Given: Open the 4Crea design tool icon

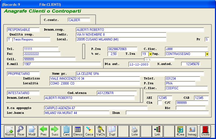Looking at the screenshot, I should tap(180, 131).
